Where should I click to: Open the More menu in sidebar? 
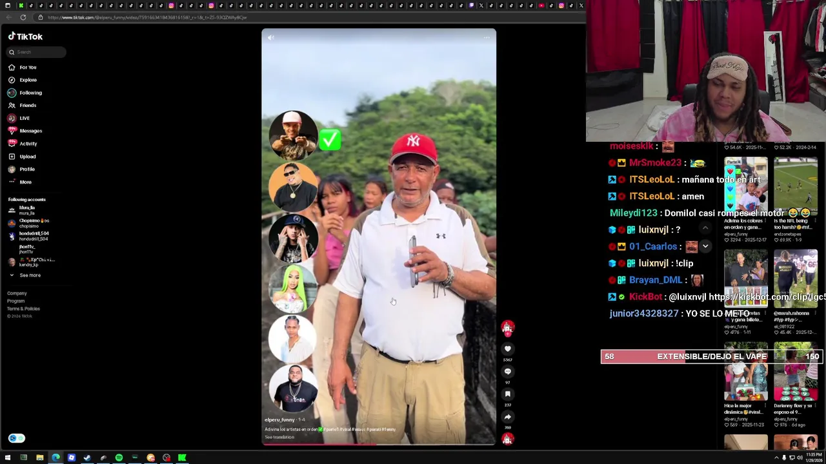click(20, 182)
